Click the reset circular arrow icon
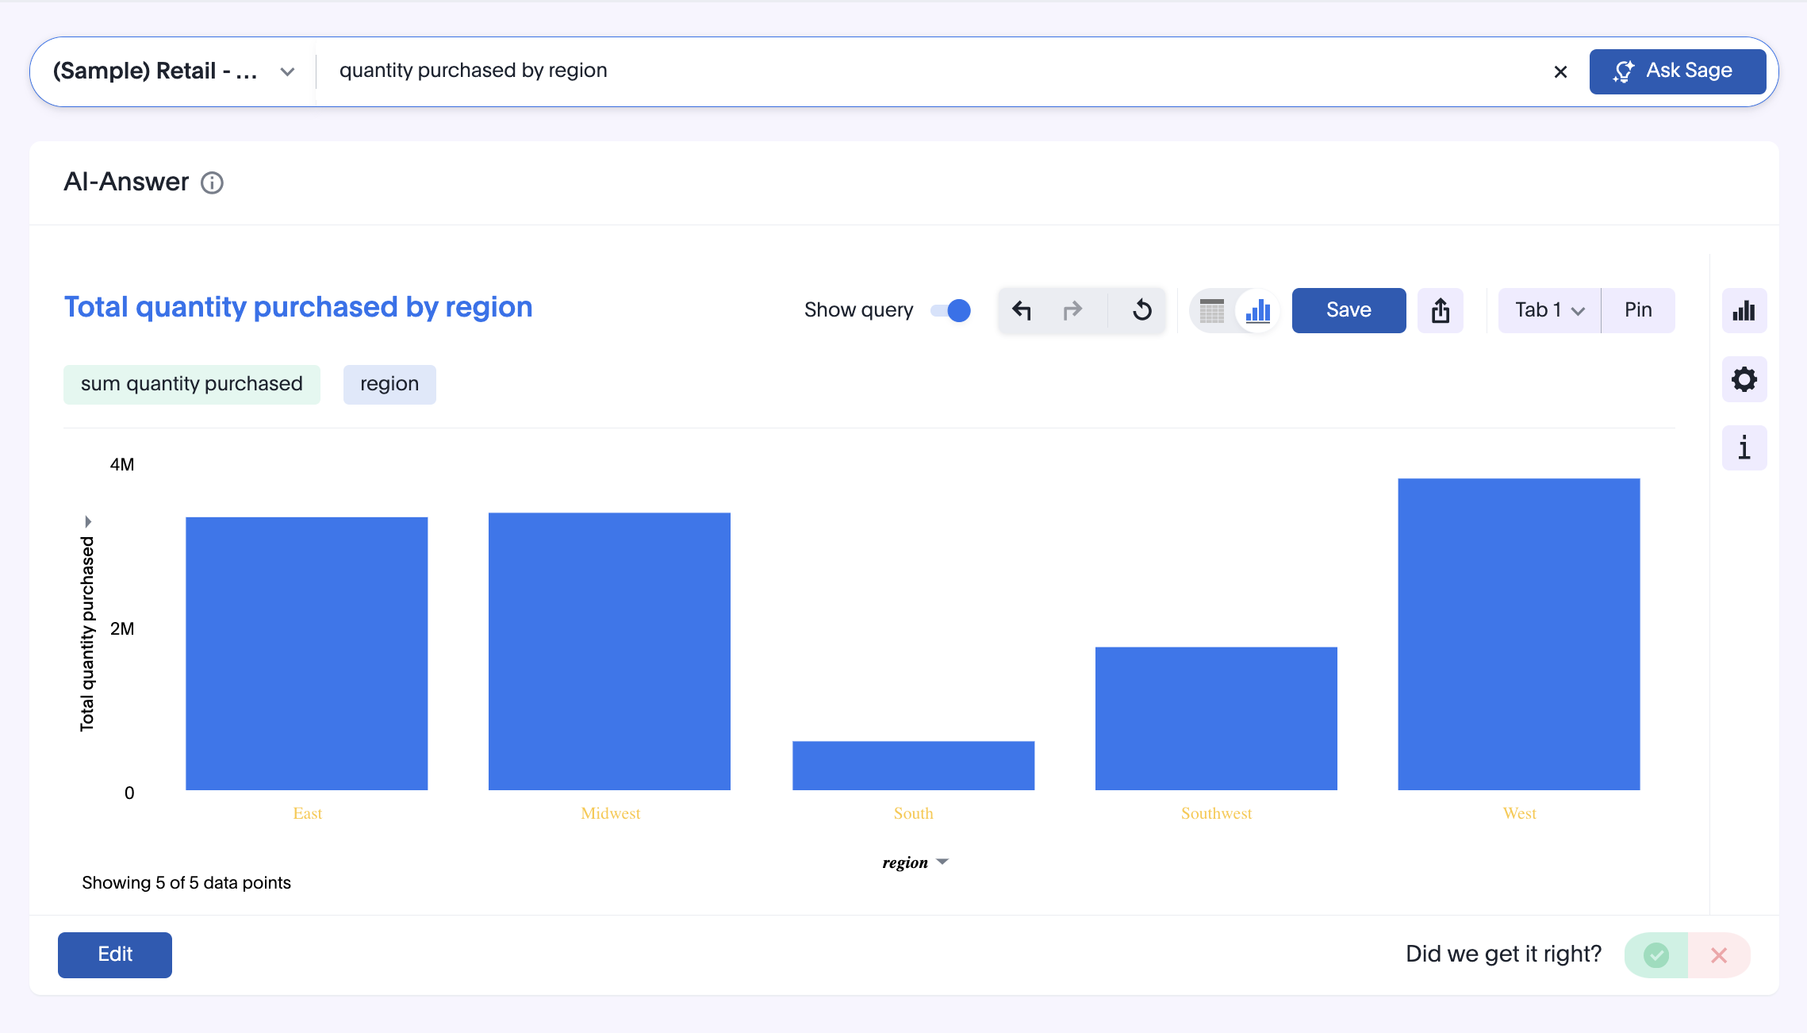The height and width of the screenshot is (1033, 1807). [x=1141, y=310]
